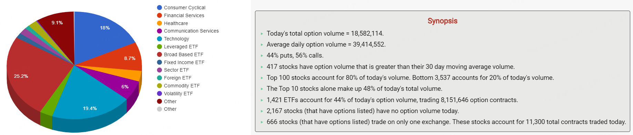This screenshot has width=633, height=135.
Task: Select the Leveraged ETF green legend dot
Action: coord(160,47)
